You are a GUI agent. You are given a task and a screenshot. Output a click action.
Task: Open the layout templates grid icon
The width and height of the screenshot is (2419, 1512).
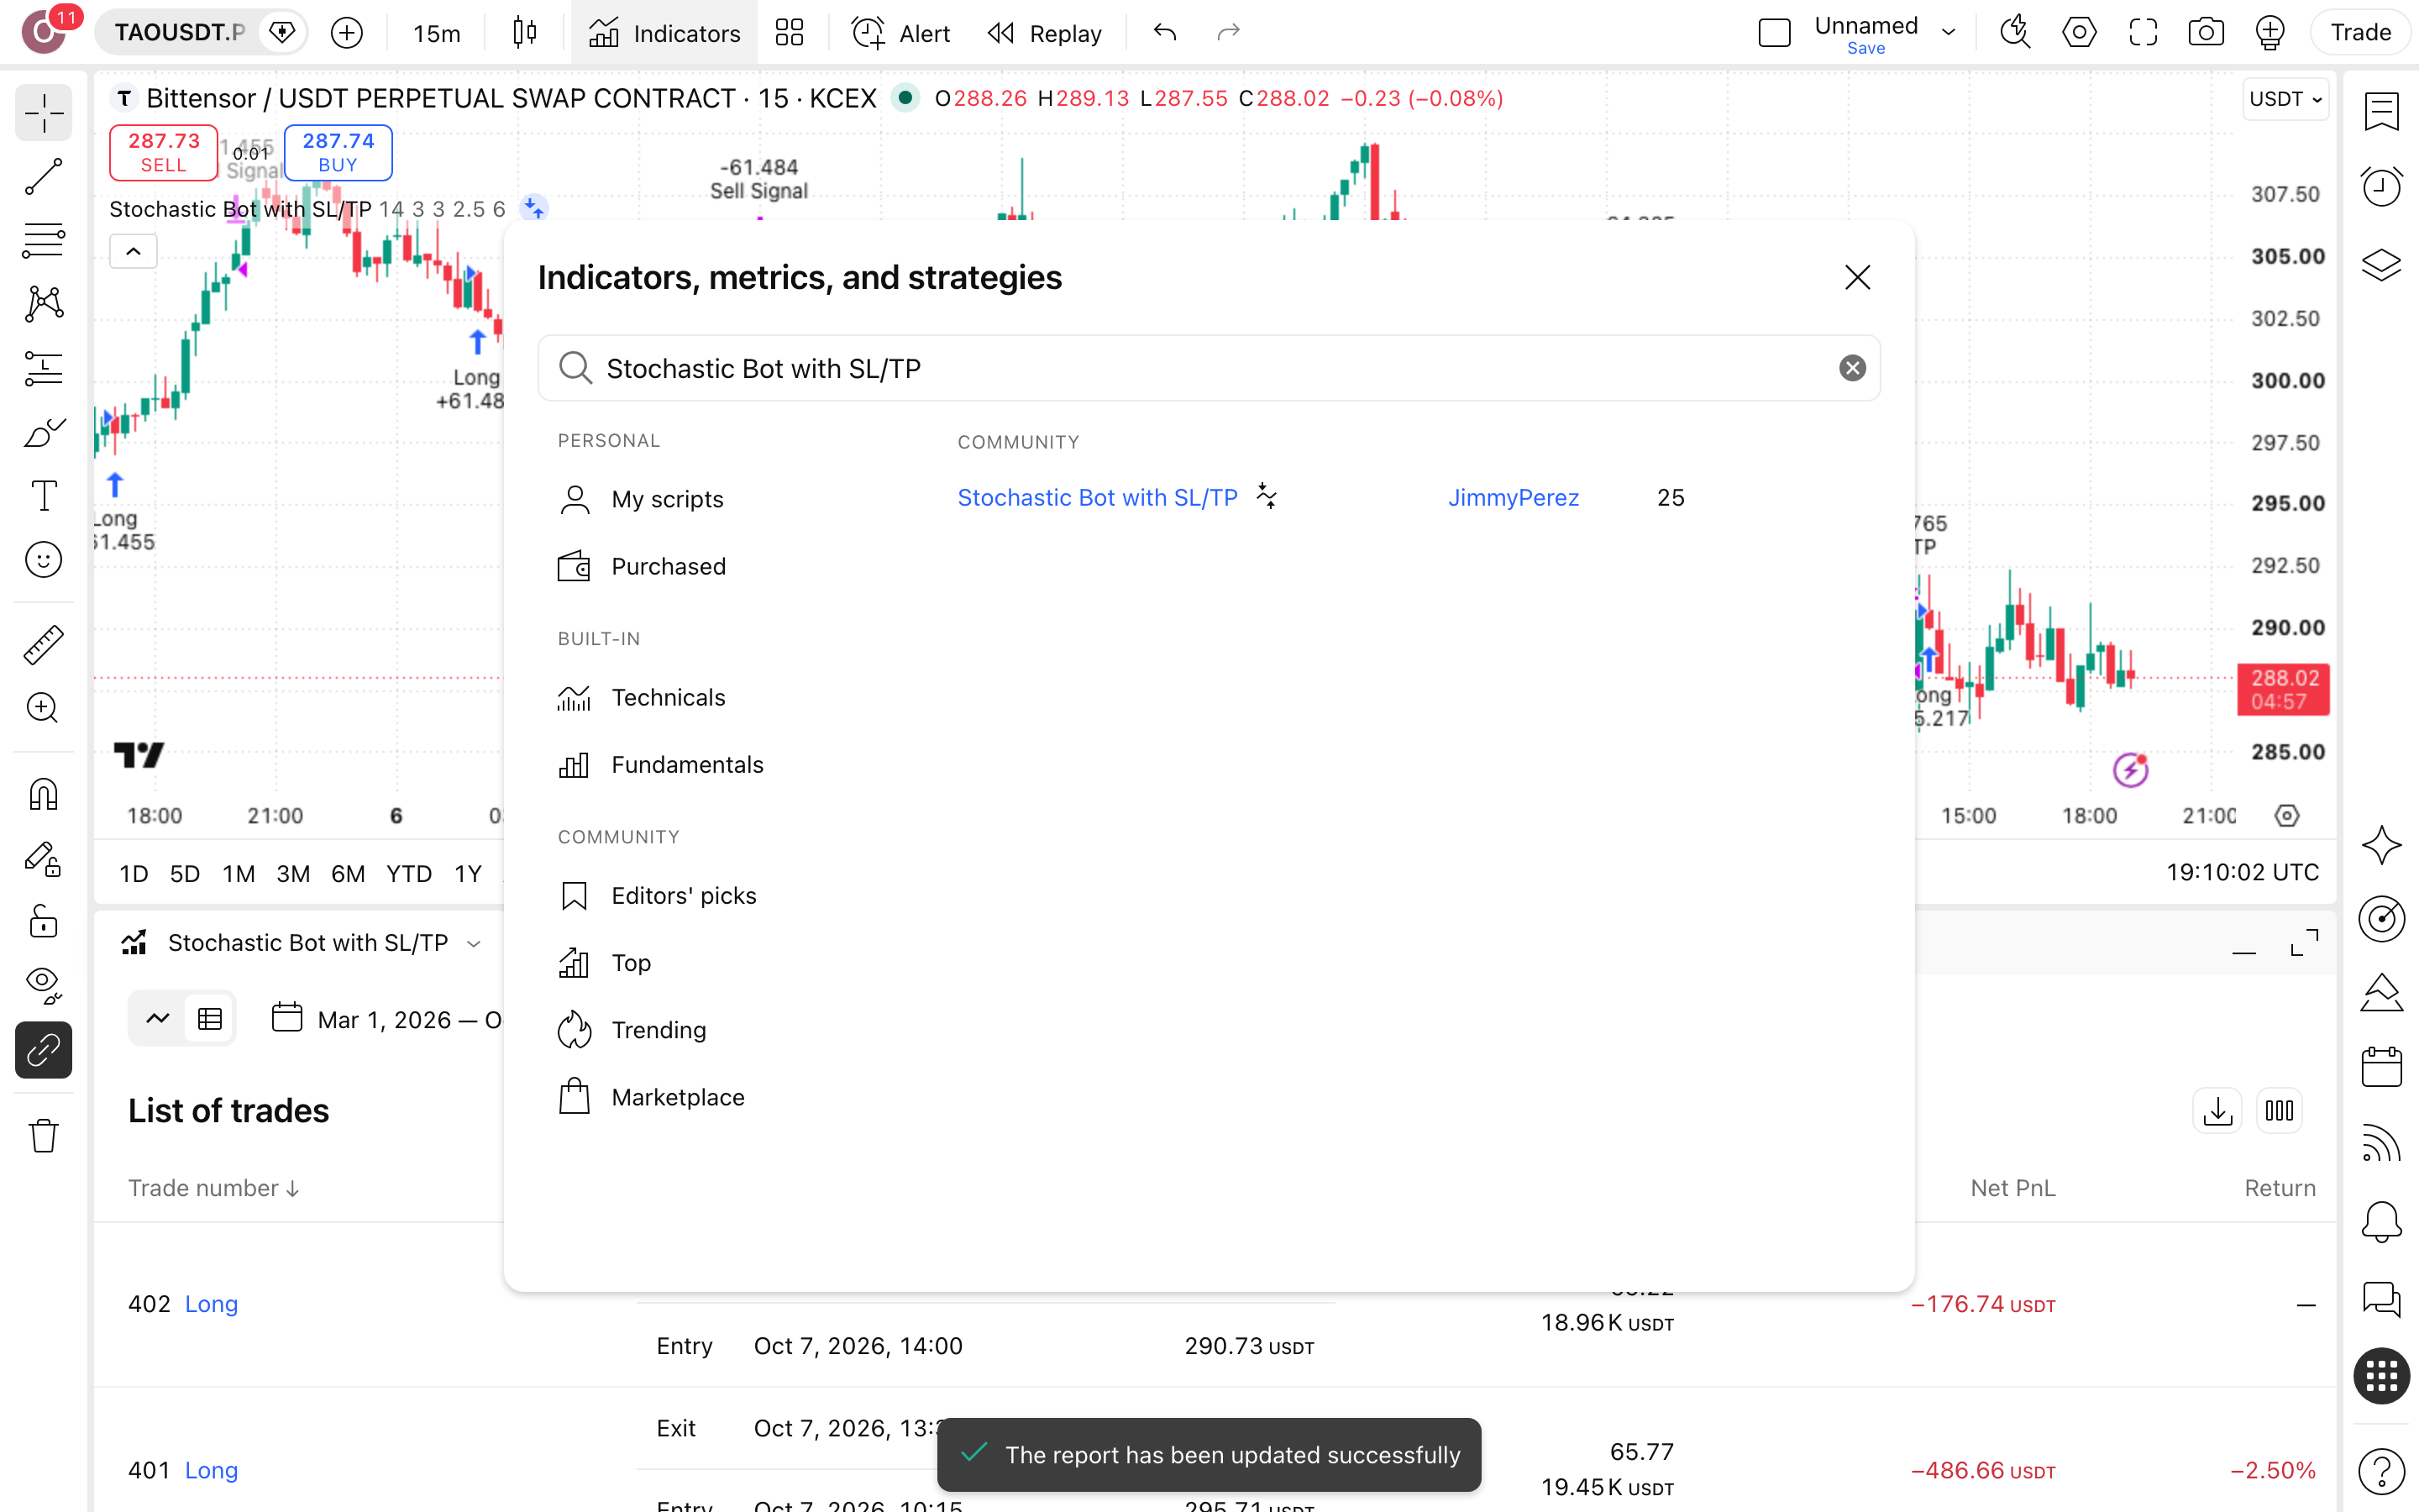tap(790, 33)
